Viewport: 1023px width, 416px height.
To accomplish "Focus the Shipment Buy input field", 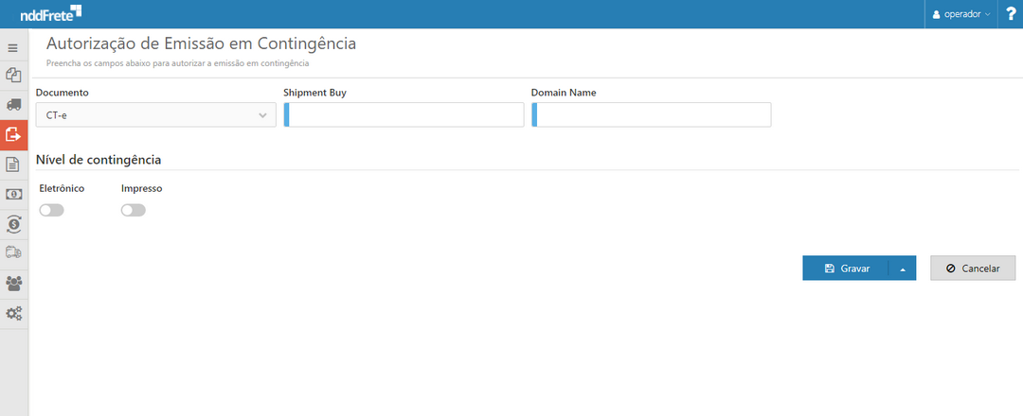I will coord(404,114).
